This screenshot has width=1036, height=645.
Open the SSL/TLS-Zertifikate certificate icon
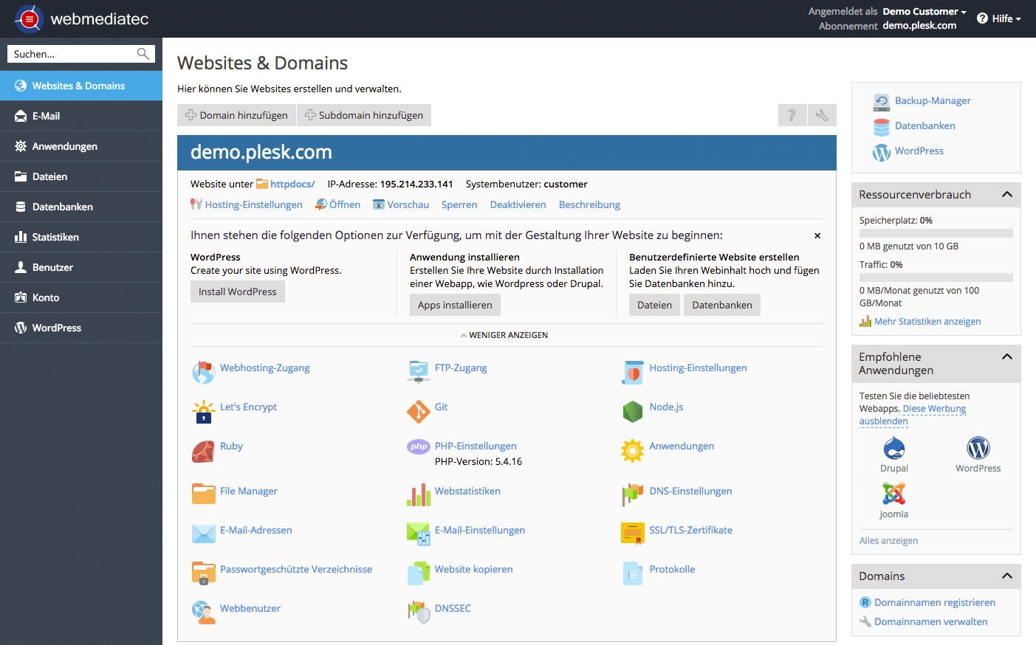coord(633,534)
